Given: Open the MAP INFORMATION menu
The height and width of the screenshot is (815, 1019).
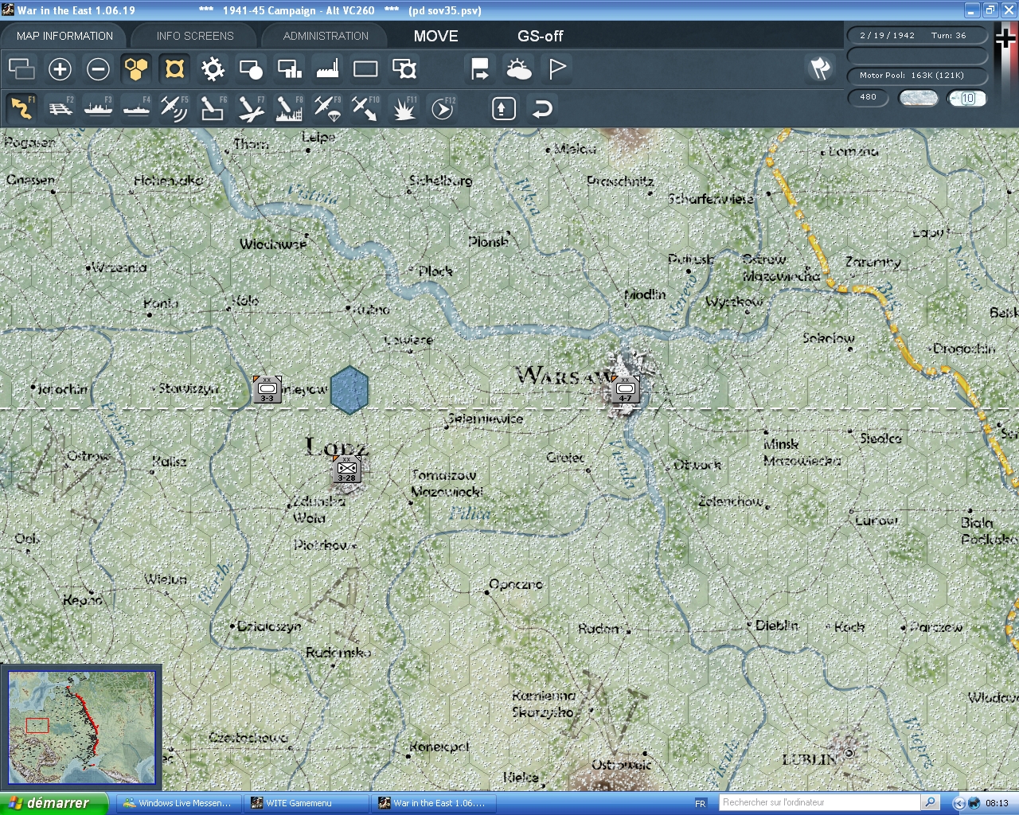Looking at the screenshot, I should 64,35.
